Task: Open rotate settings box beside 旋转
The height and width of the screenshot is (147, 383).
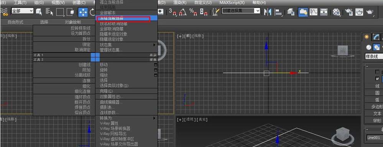Action: pyautogui.click(x=156, y=70)
